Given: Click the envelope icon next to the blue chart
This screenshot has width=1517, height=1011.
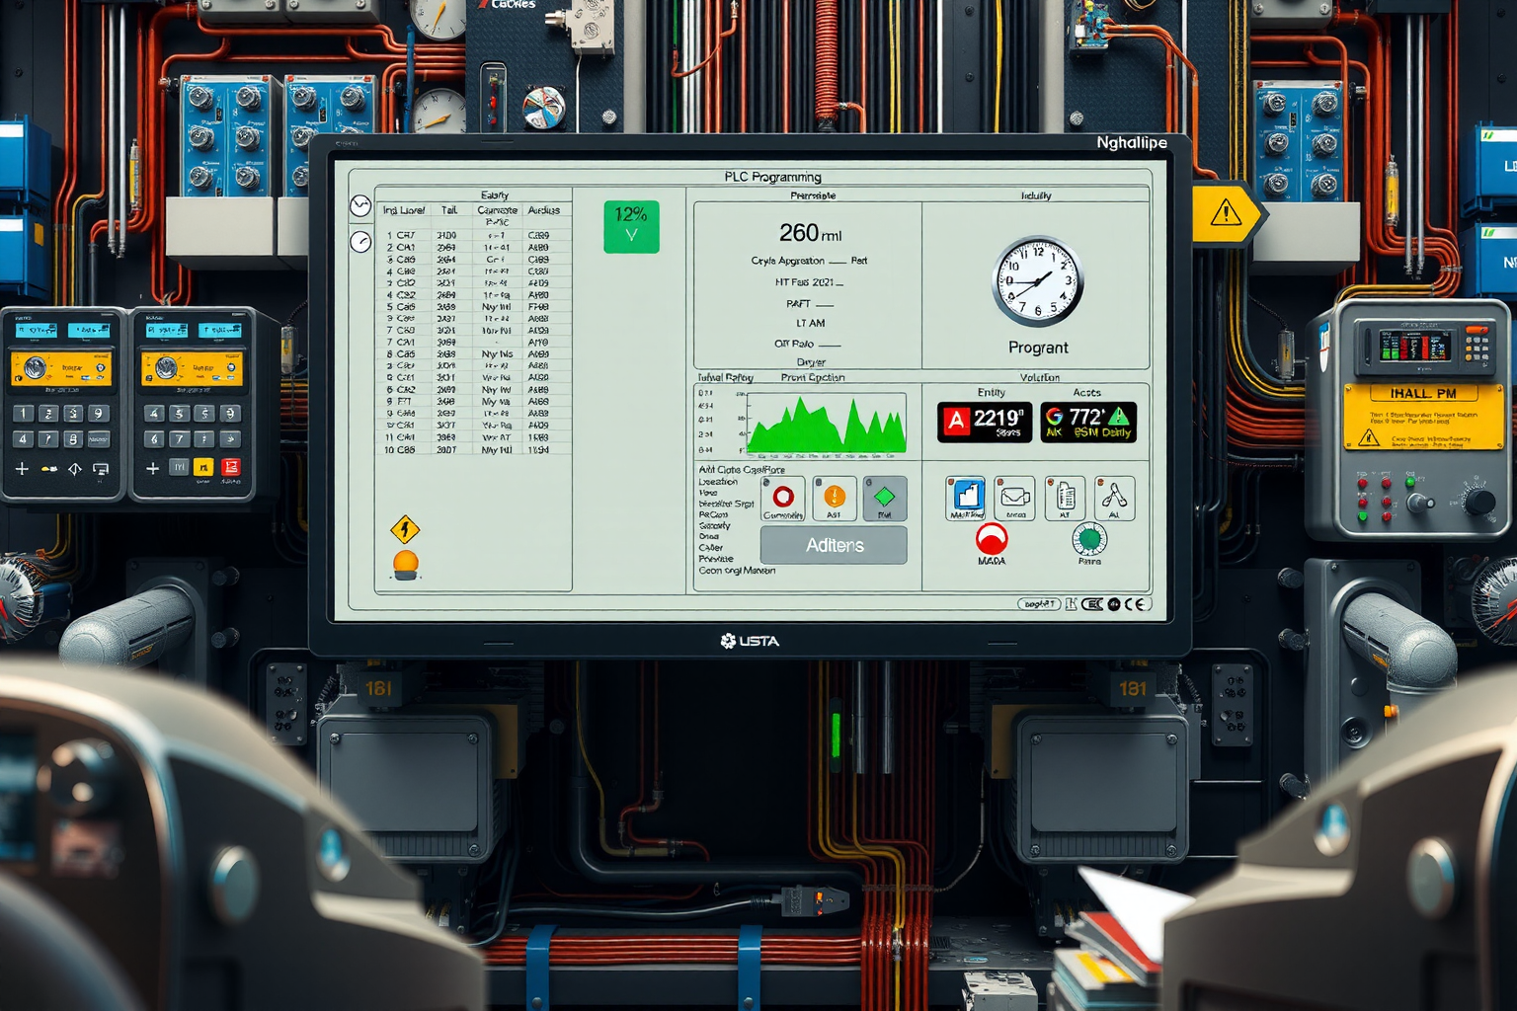Looking at the screenshot, I should click(x=1014, y=499).
